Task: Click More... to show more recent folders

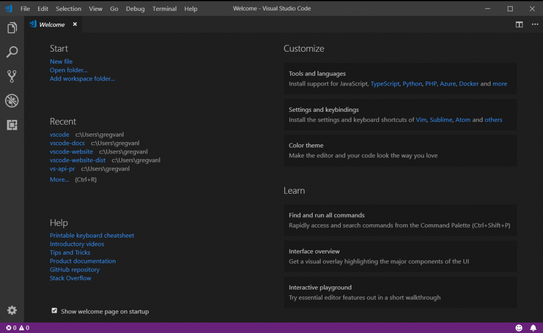Action: click(59, 179)
